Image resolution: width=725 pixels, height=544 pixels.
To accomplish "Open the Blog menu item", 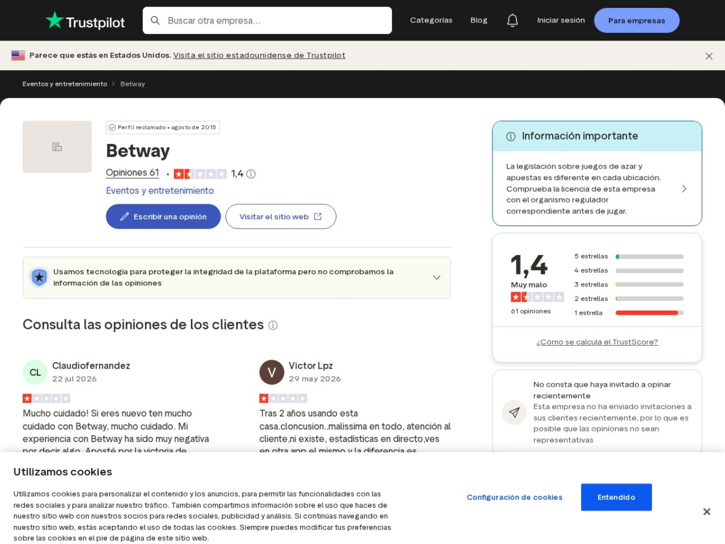I will click(x=479, y=21).
